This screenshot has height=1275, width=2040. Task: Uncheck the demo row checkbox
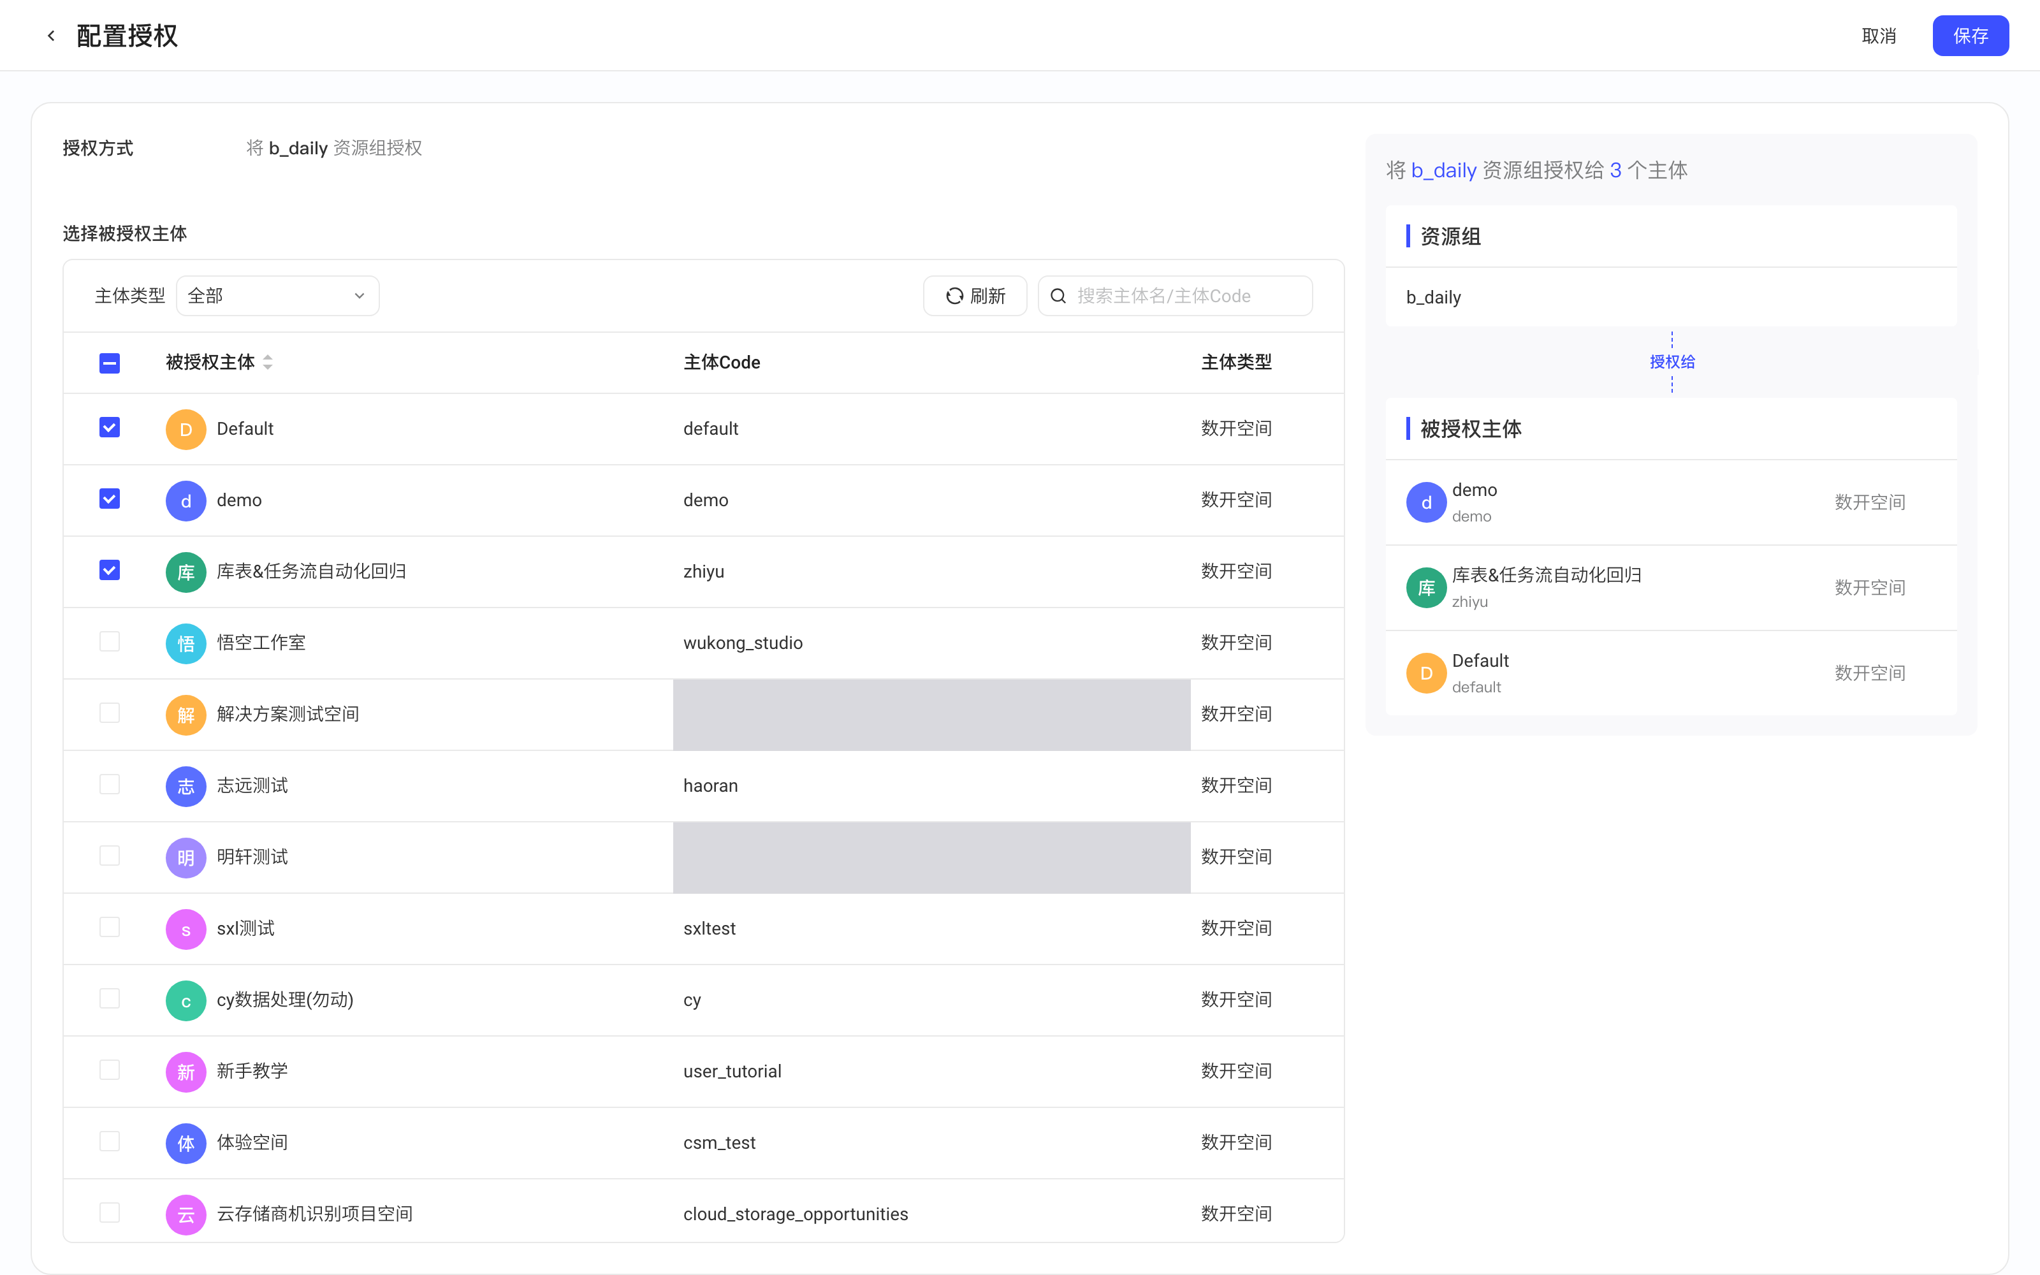[x=110, y=499]
